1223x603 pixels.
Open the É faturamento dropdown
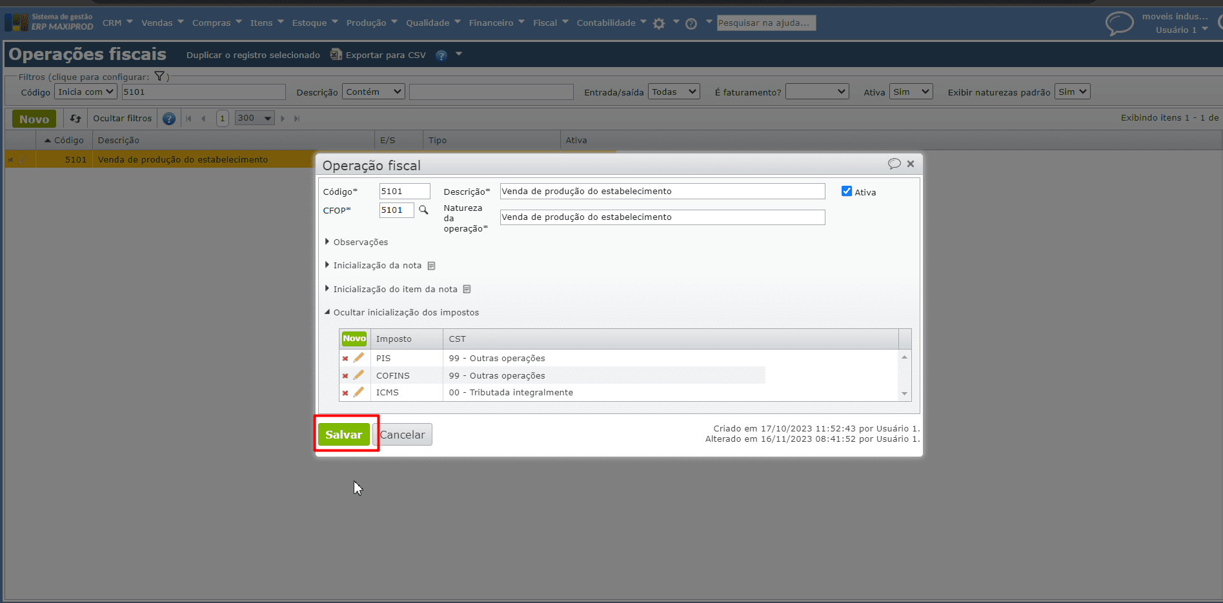(x=817, y=92)
